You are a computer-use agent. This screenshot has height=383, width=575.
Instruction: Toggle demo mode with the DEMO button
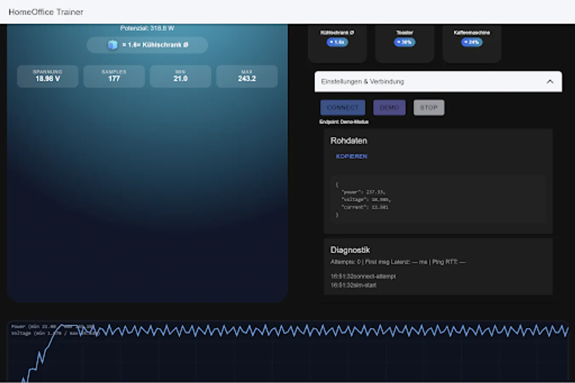tap(389, 107)
